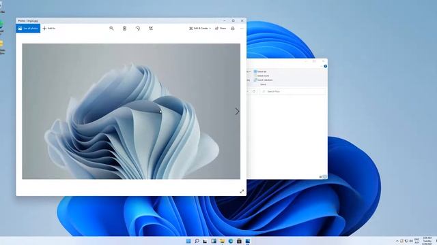437x245 pixels.
Task: Switch File Explorer to large icons view
Action: pyautogui.click(x=325, y=177)
